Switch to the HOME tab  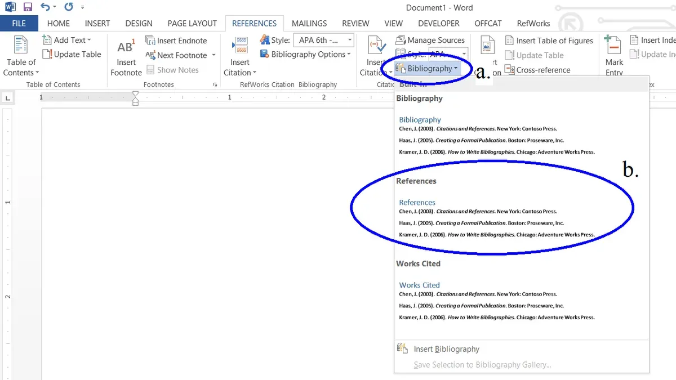[59, 23]
